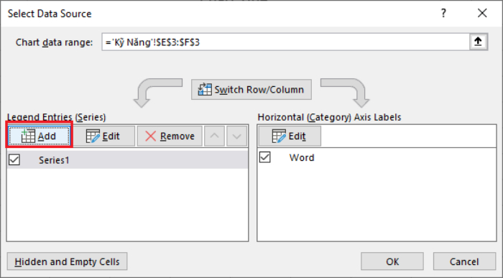This screenshot has width=503, height=278.
Task: Edit the horizontal axis labels
Action: click(x=290, y=136)
